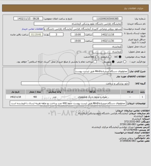Click the نام کالا column header

coord(93,92)
